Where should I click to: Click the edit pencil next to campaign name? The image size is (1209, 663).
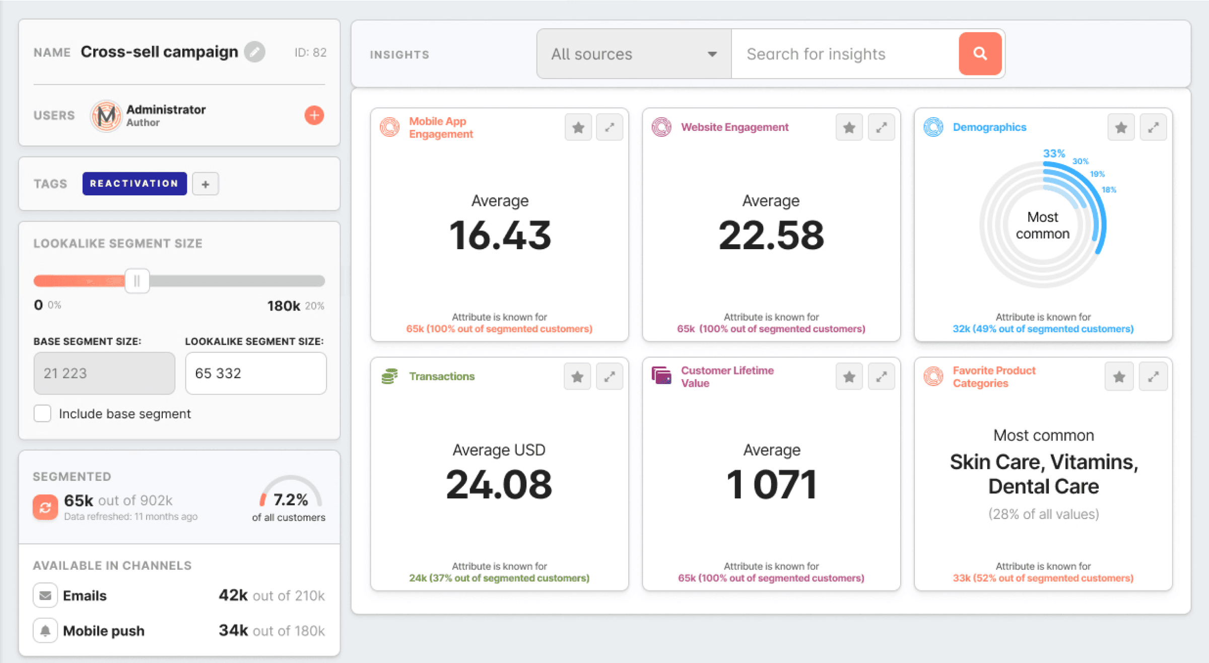tap(254, 52)
